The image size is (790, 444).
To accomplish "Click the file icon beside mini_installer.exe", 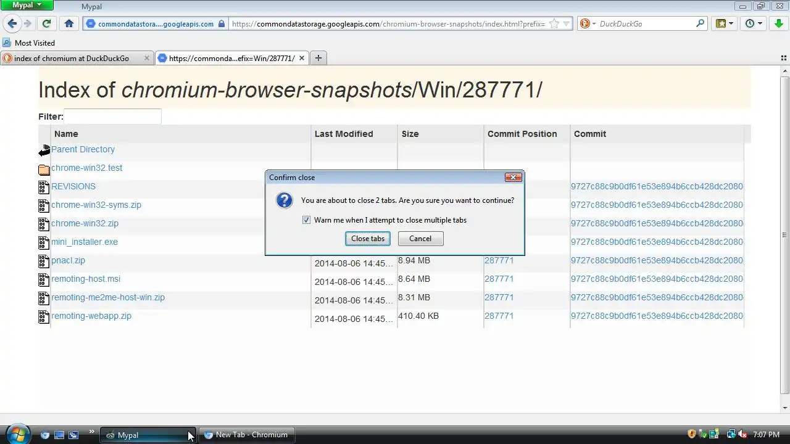I will point(44,242).
